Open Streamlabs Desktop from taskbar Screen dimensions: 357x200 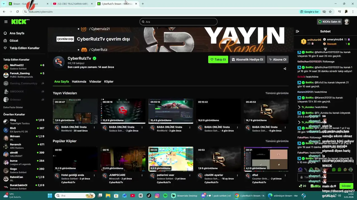coord(185,196)
